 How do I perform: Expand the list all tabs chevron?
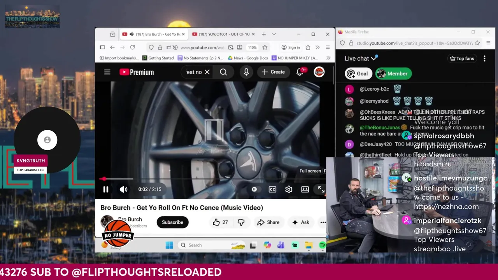pyautogui.click(x=274, y=34)
